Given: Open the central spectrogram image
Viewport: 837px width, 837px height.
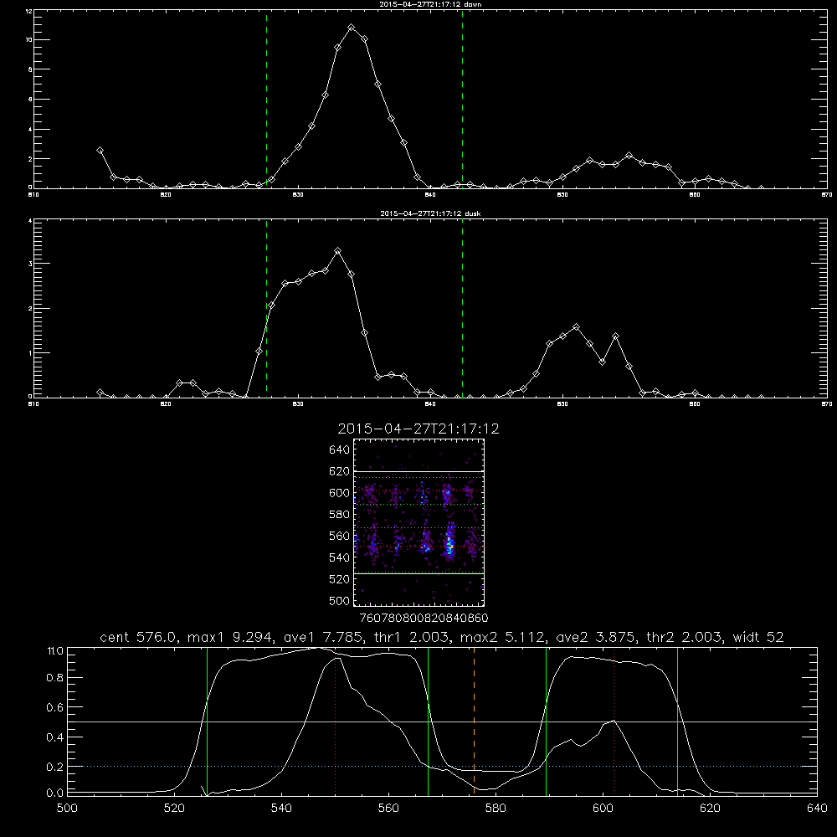Looking at the screenshot, I should [418, 522].
